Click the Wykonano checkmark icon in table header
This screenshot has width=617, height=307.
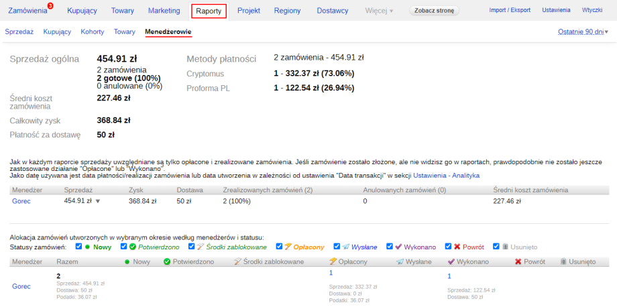click(451, 261)
